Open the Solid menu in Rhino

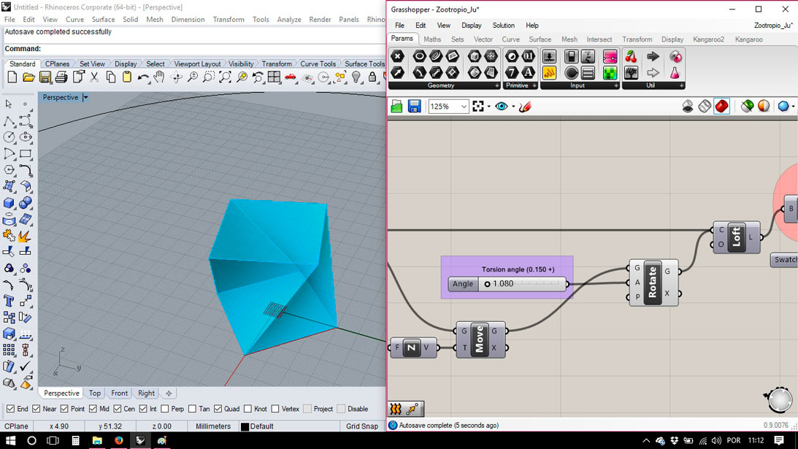pyautogui.click(x=130, y=19)
